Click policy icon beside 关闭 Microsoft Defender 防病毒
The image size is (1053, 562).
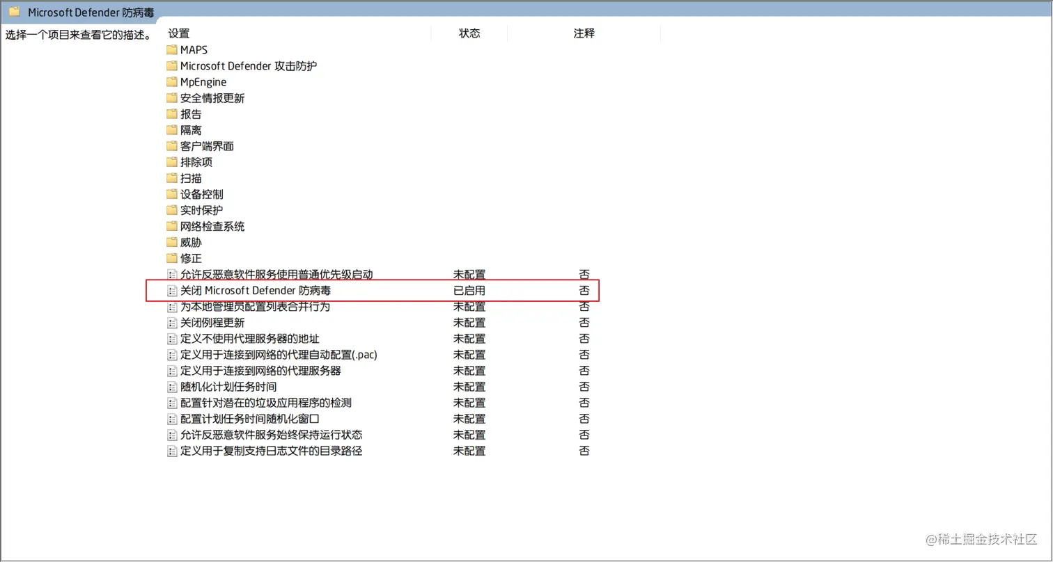[x=172, y=291]
